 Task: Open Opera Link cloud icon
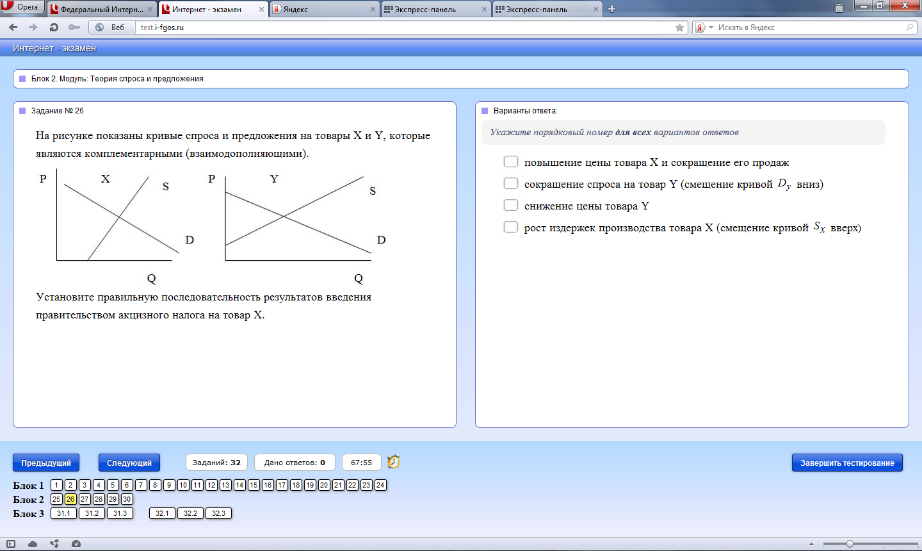pos(33,544)
